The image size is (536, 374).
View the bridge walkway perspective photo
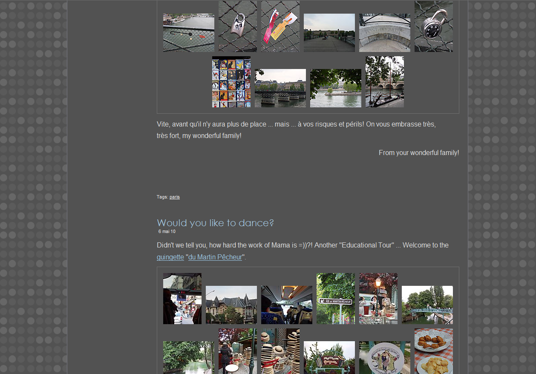pos(329,33)
